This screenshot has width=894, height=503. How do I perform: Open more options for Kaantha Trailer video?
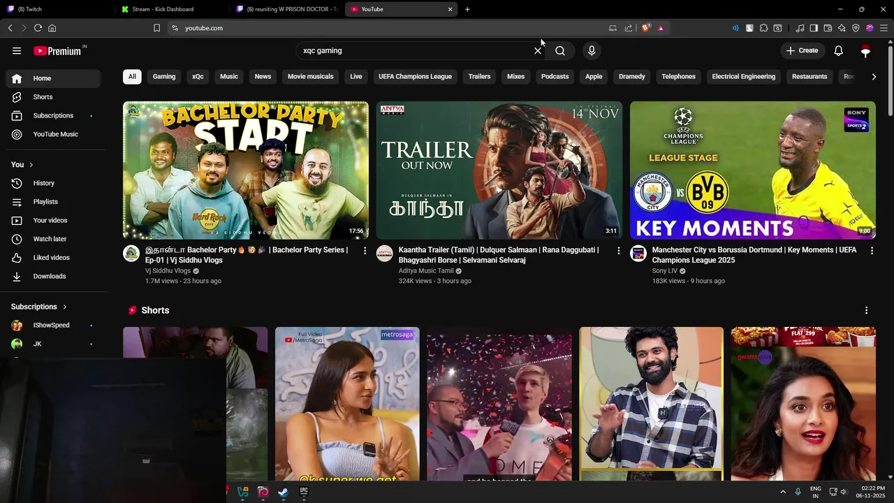click(618, 250)
